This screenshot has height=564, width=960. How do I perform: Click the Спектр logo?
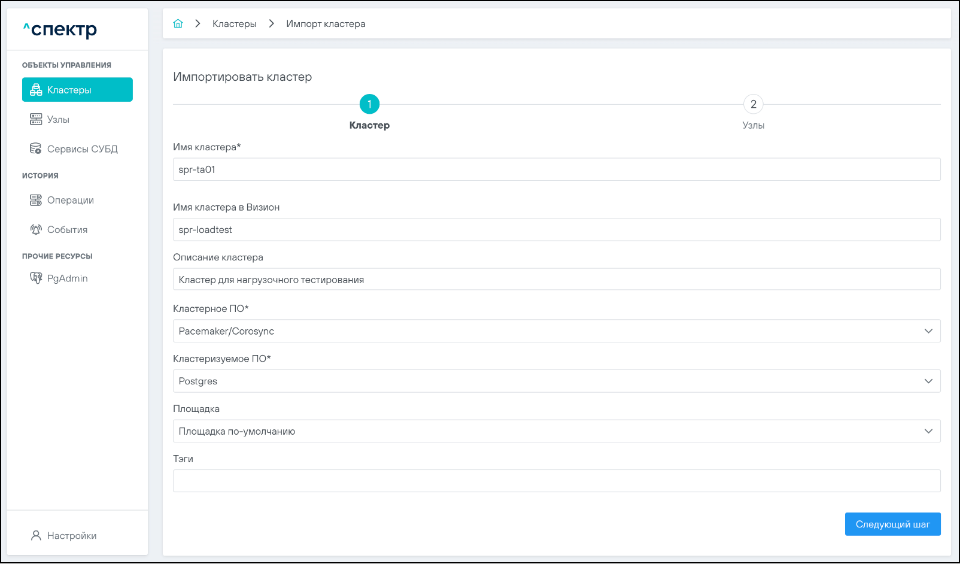click(60, 29)
